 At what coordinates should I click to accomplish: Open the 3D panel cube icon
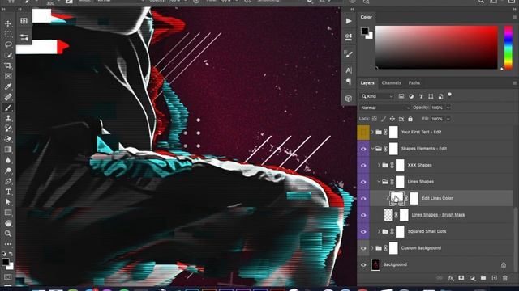point(349,99)
